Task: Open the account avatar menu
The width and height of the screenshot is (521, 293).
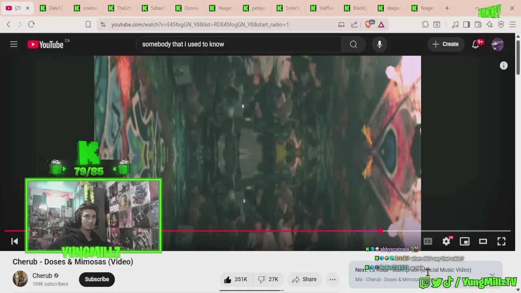Action: click(x=497, y=44)
